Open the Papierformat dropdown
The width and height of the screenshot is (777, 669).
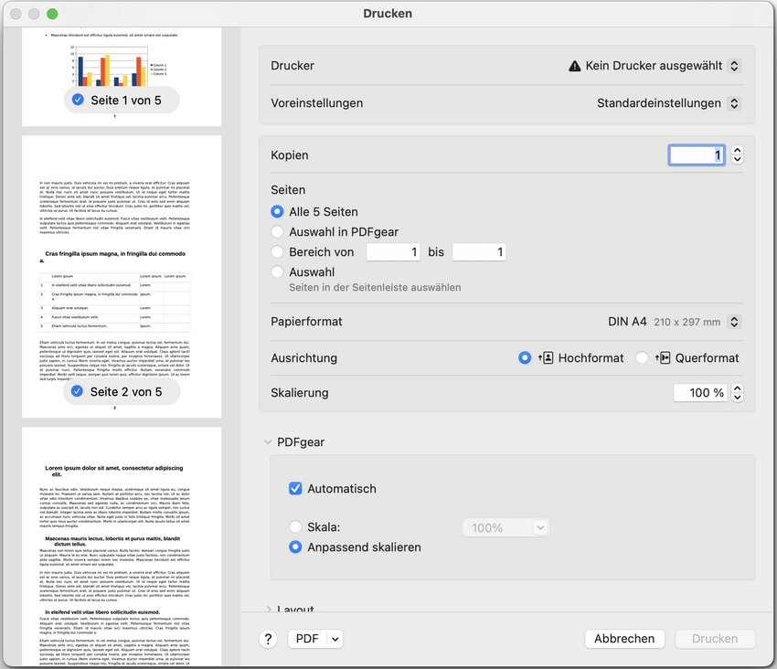tap(733, 321)
